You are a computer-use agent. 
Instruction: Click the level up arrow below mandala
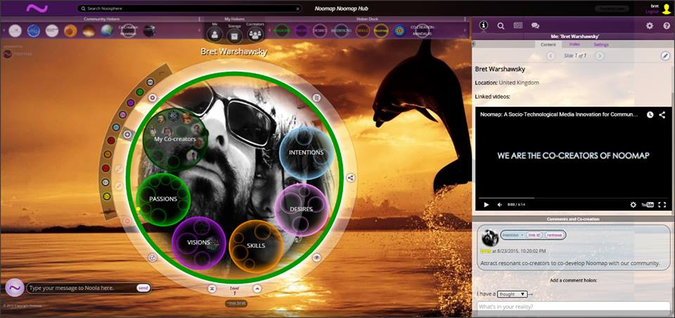tap(257, 289)
